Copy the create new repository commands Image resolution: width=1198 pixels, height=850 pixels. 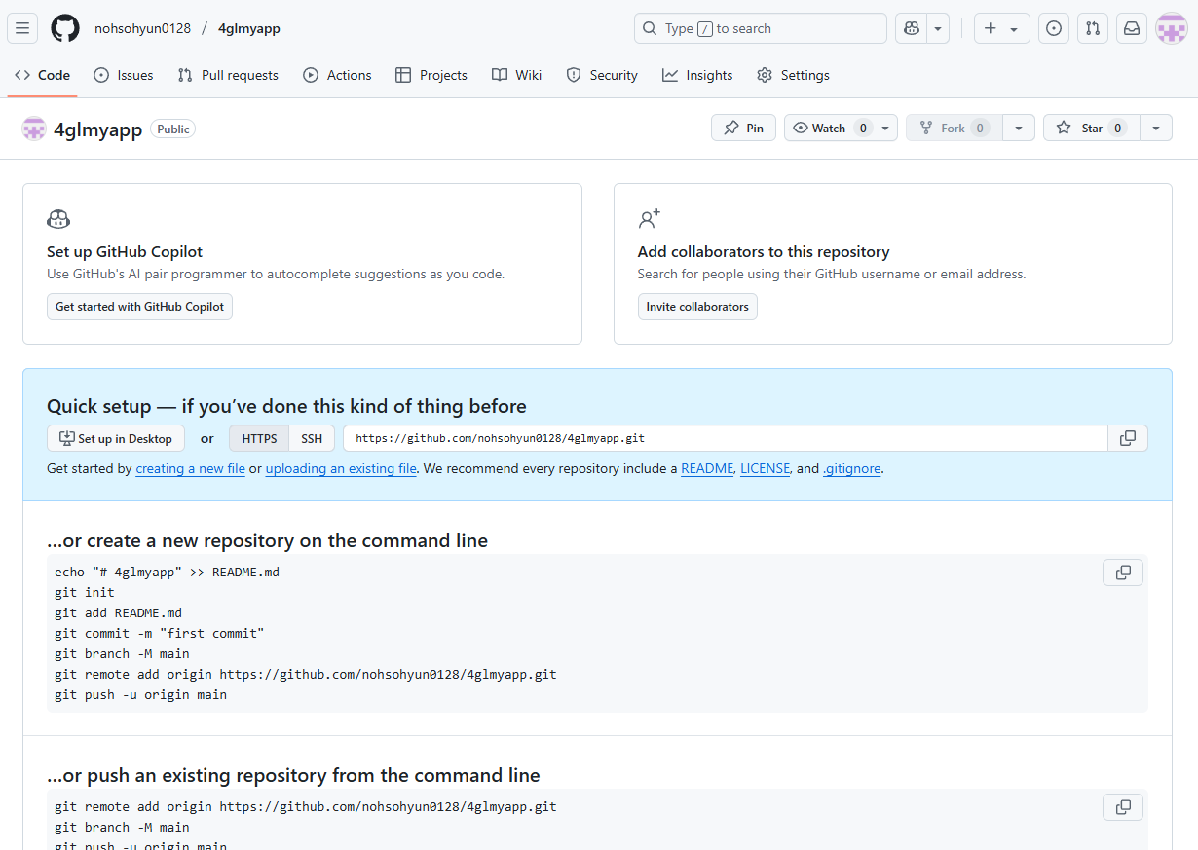point(1123,573)
